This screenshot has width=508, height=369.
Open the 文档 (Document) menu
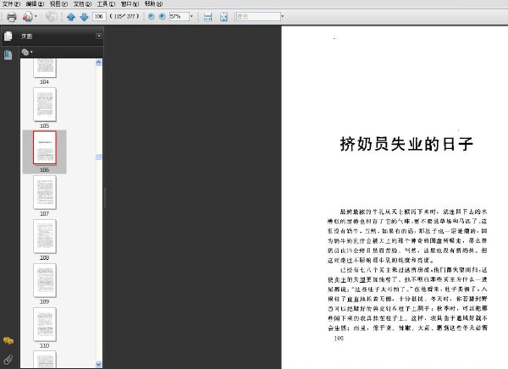pos(82,4)
